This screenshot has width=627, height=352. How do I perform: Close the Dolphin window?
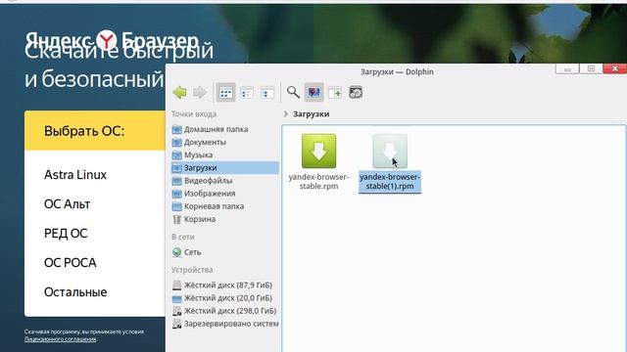[615, 68]
